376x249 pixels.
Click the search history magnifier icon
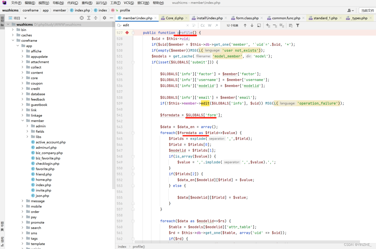[120, 25]
